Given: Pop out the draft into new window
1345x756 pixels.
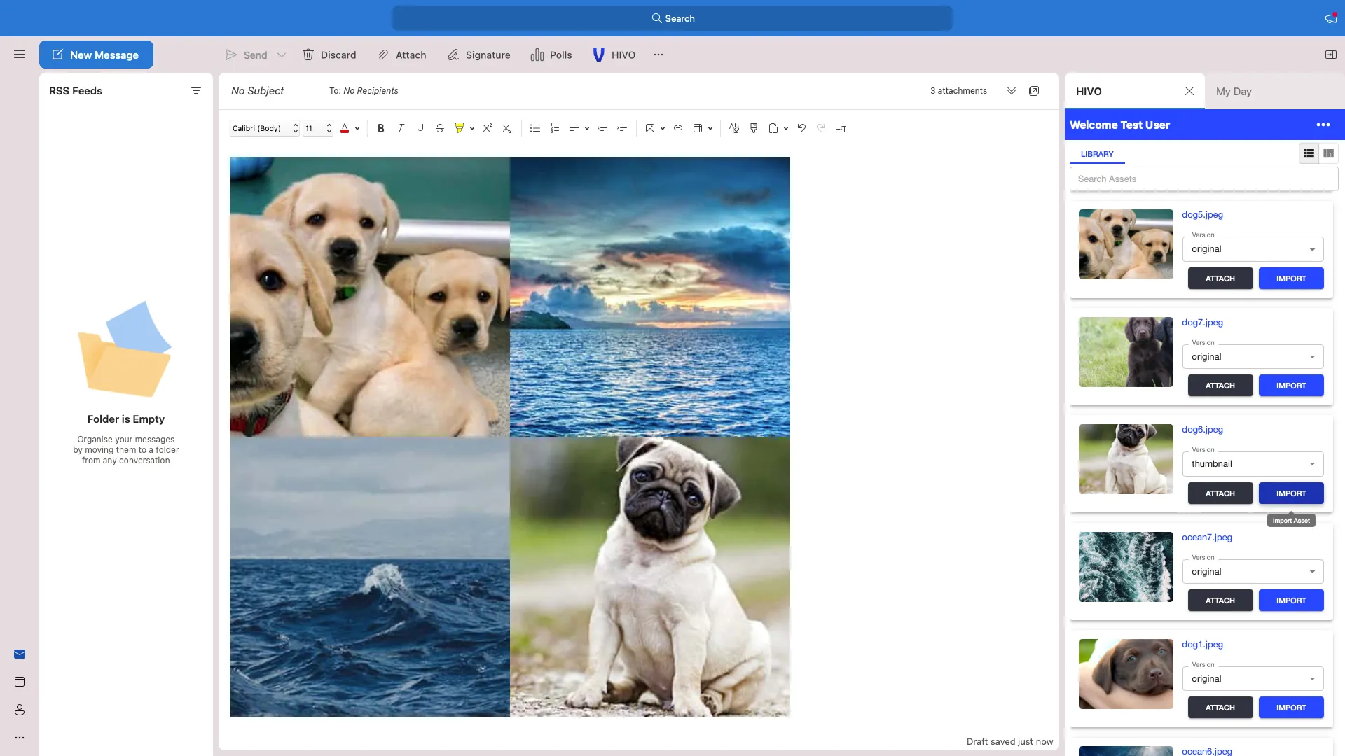Looking at the screenshot, I should (x=1034, y=91).
